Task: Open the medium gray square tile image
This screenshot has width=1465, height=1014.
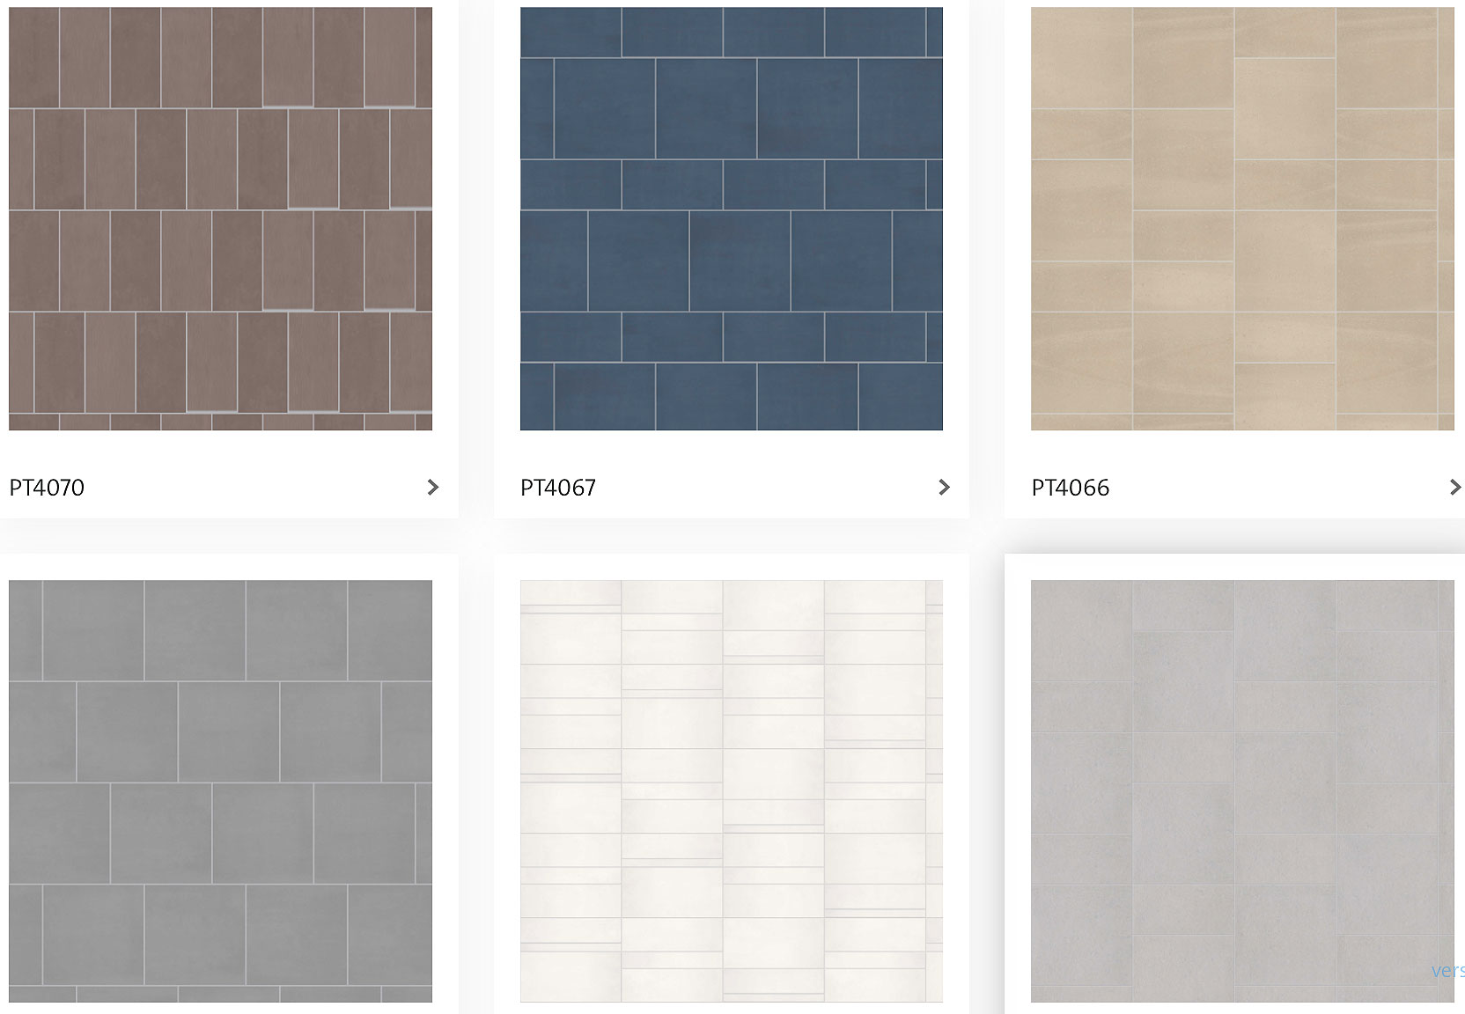Action: [220, 790]
